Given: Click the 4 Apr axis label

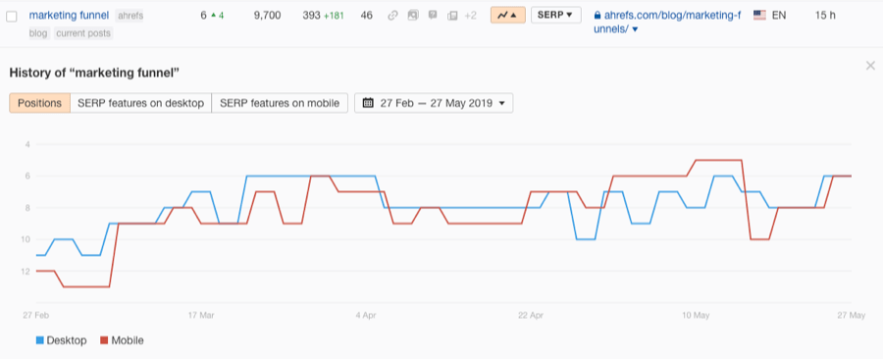Looking at the screenshot, I should (x=366, y=316).
